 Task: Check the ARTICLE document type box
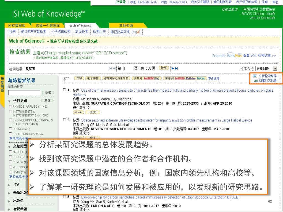(10, 152)
